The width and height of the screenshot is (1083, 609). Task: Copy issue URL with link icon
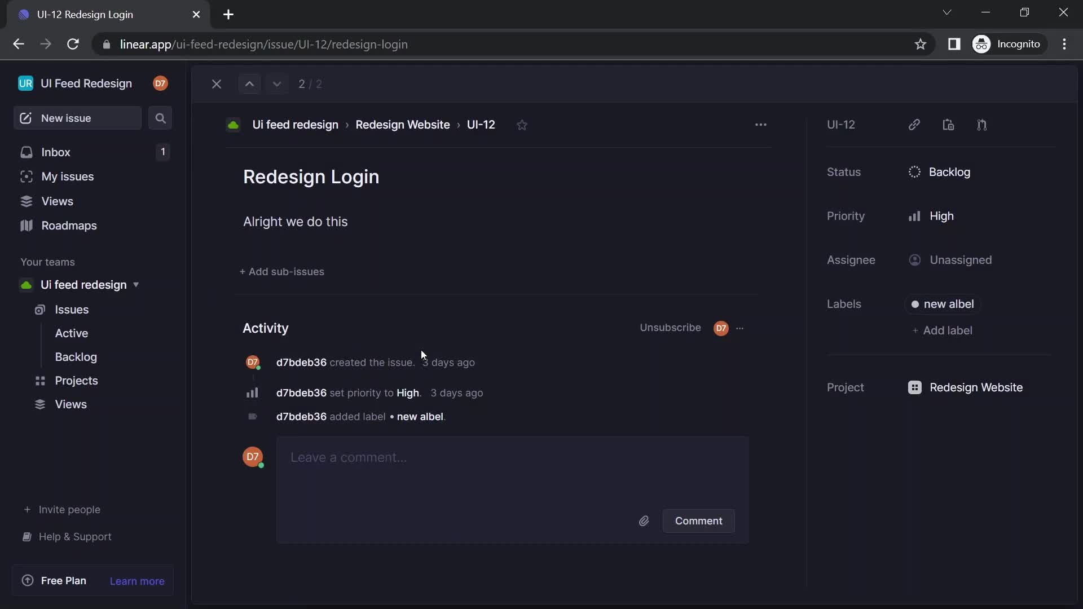tap(914, 125)
